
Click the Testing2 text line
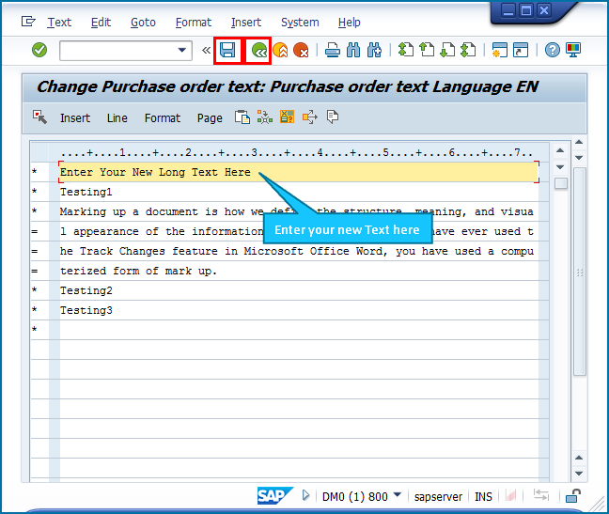pos(86,290)
